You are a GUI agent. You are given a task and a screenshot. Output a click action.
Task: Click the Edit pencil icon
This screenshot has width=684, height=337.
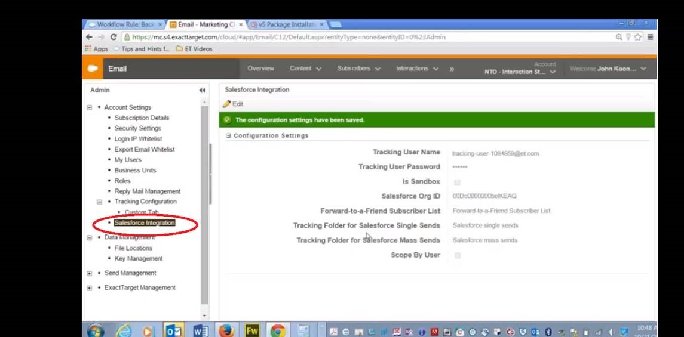point(227,104)
